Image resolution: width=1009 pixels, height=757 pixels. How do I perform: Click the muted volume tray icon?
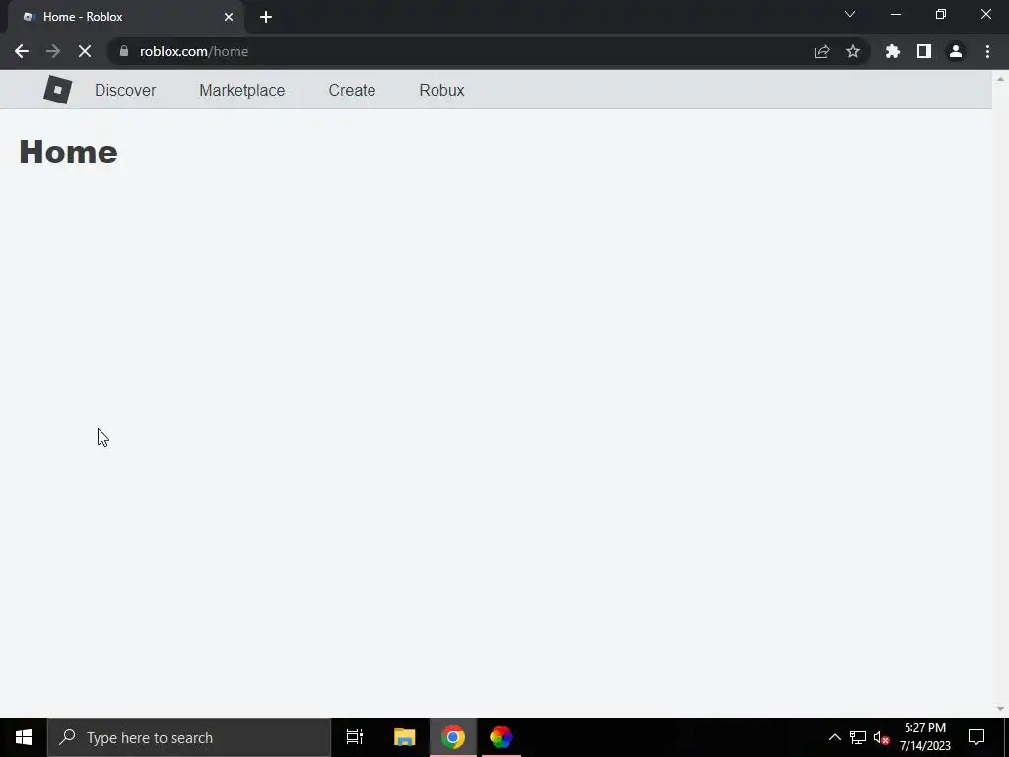pos(881,737)
